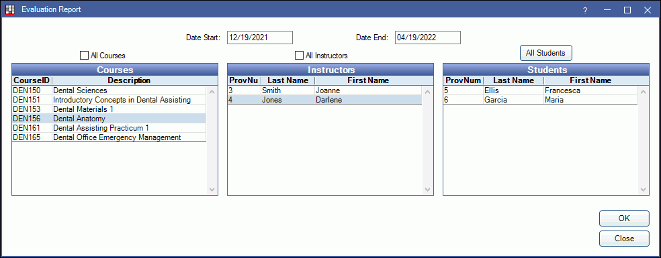
Task: Maximize the Evaluation Report window
Action: click(627, 10)
